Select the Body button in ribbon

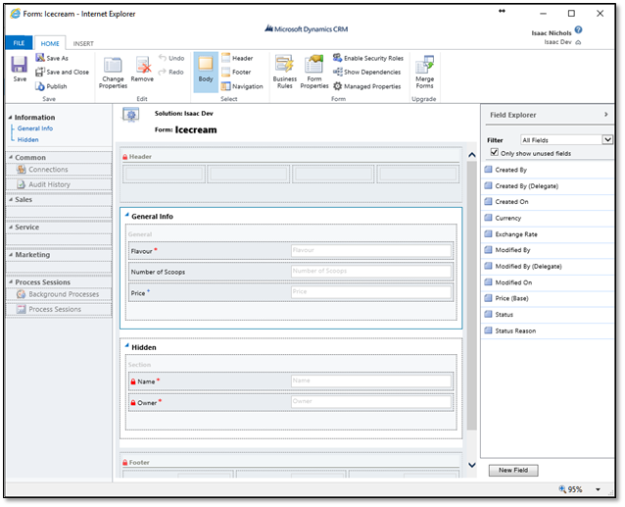click(x=205, y=69)
